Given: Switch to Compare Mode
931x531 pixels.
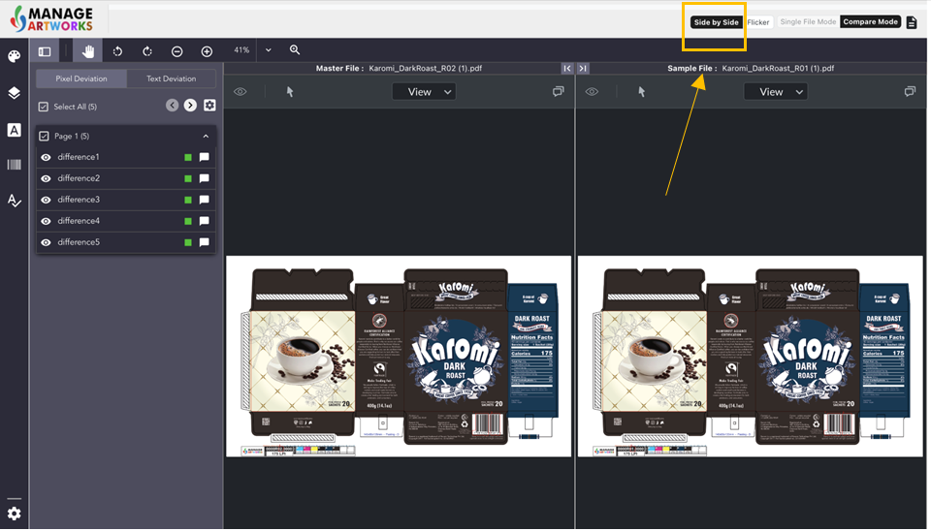Looking at the screenshot, I should coord(871,22).
